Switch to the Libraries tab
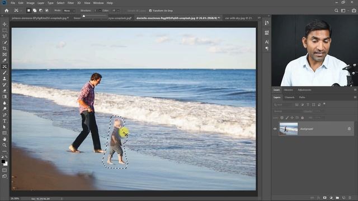The image size is (358, 201). coord(288,90)
